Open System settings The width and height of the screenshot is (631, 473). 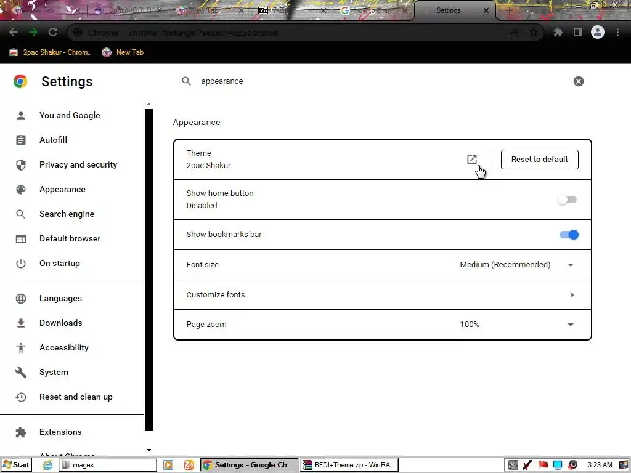(x=54, y=373)
